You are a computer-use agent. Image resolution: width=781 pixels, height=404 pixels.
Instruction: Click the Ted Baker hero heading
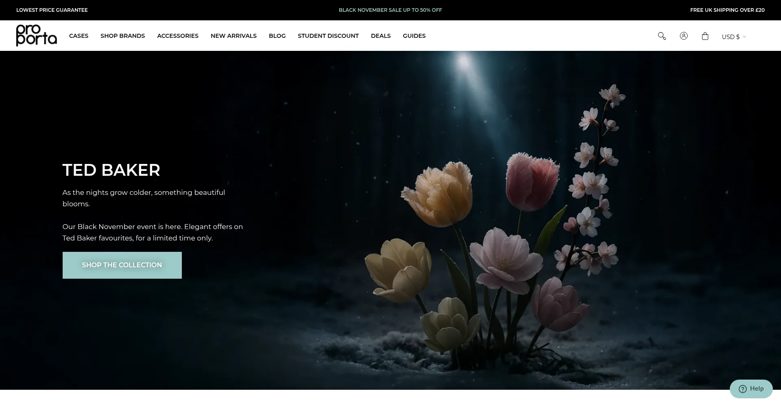tap(111, 170)
